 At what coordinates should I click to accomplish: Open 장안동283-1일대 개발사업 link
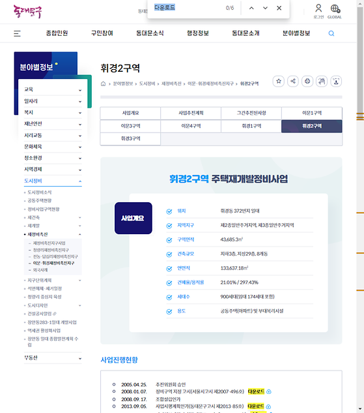point(52,322)
